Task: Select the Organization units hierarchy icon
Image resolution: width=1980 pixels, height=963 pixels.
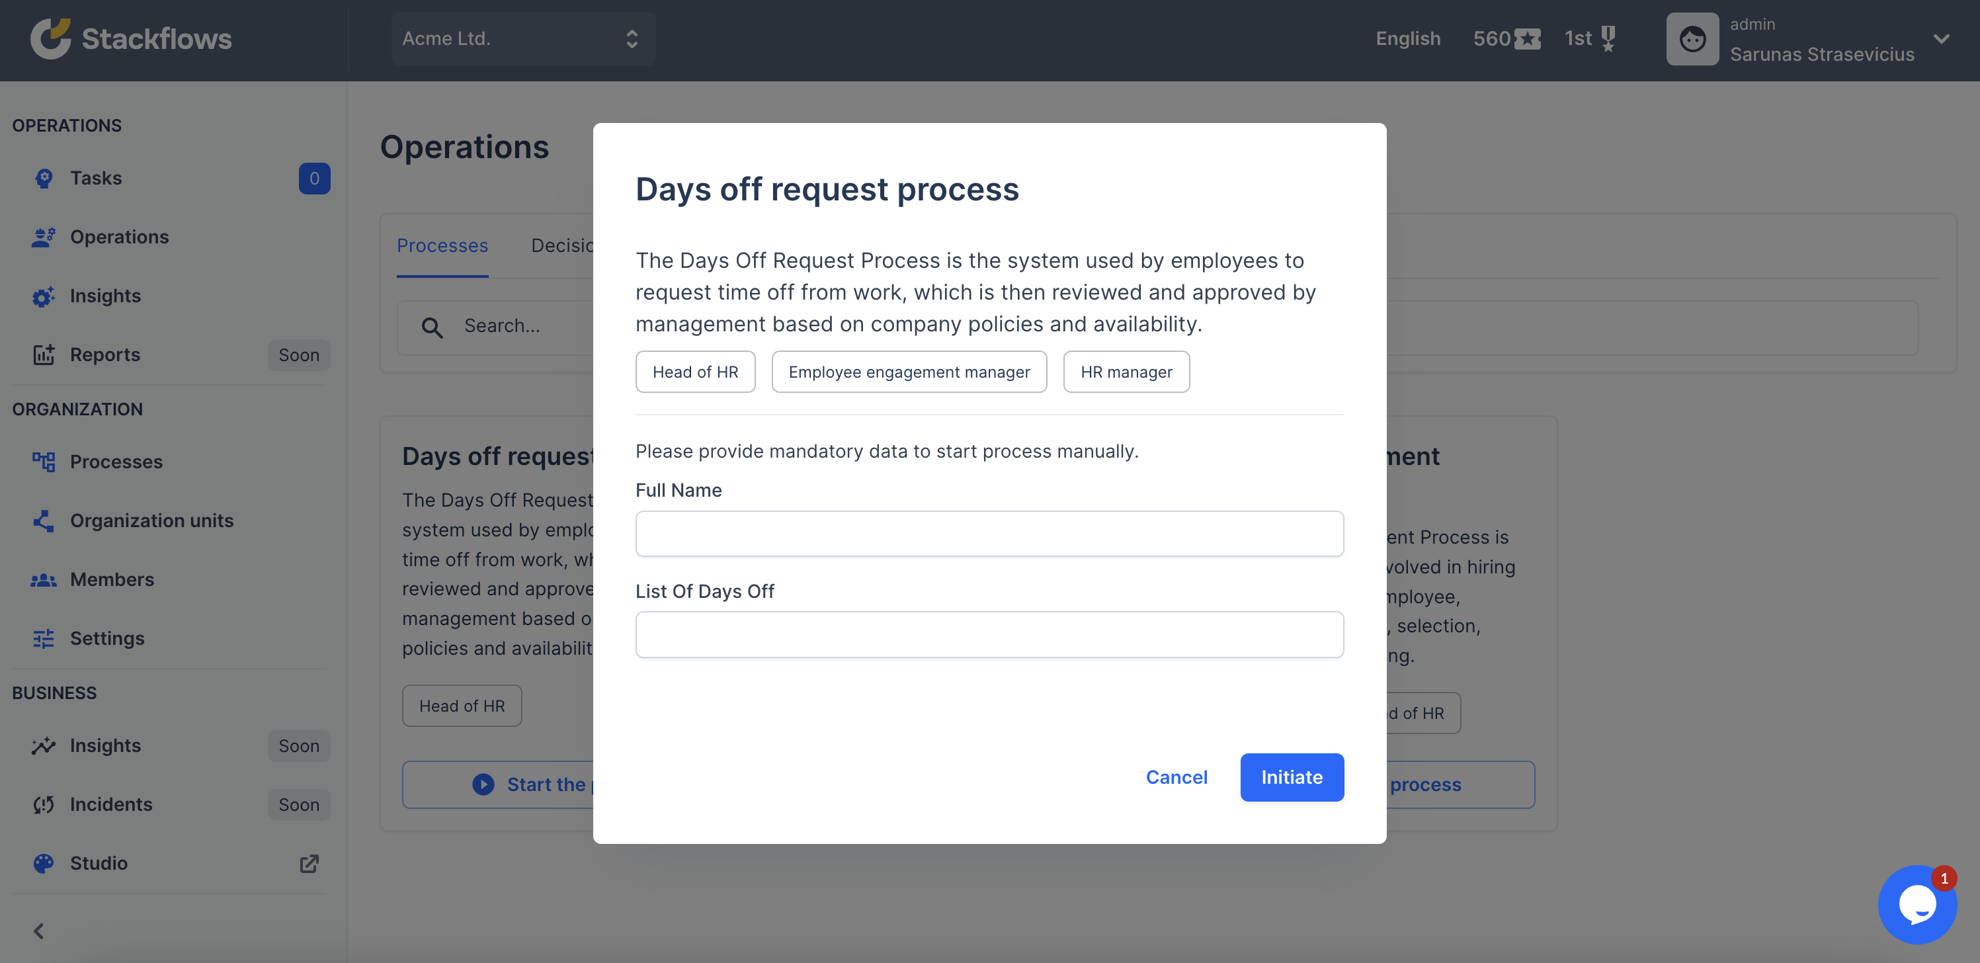Action: (x=43, y=521)
